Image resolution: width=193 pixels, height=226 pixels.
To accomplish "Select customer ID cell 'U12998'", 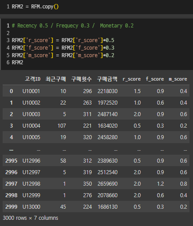I will (x=31, y=184).
